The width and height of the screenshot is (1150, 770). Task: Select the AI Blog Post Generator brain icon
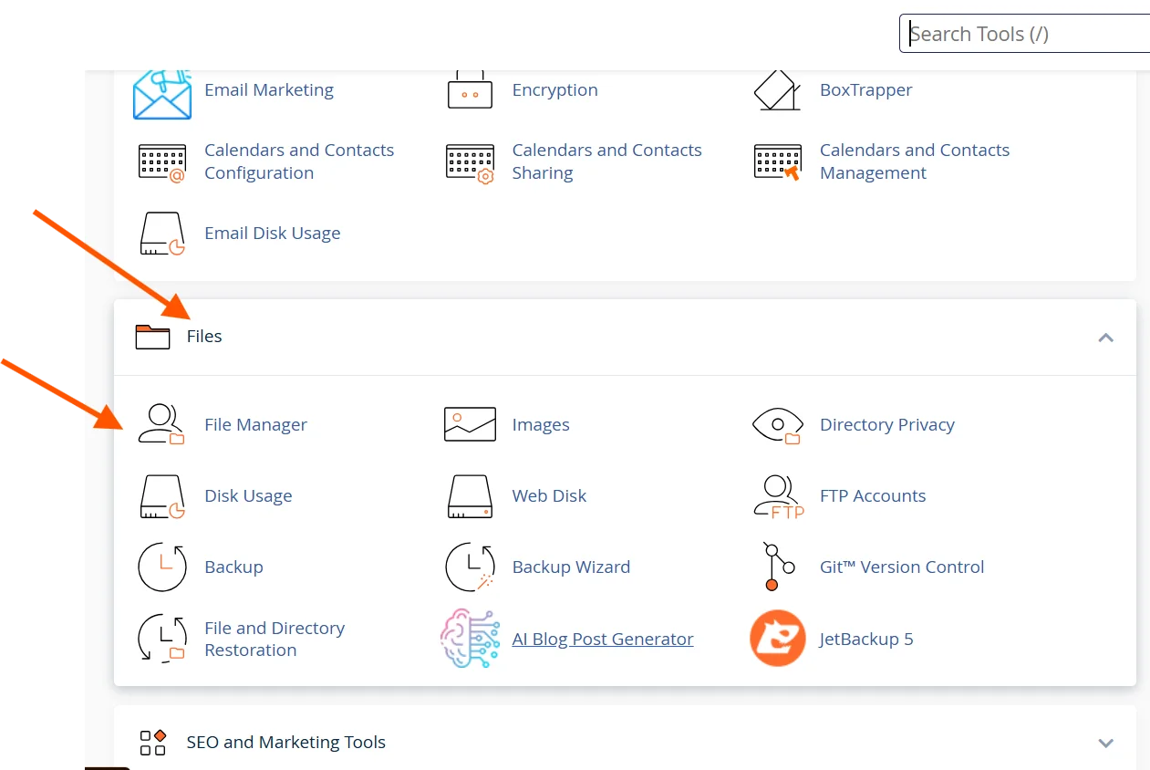coord(469,639)
